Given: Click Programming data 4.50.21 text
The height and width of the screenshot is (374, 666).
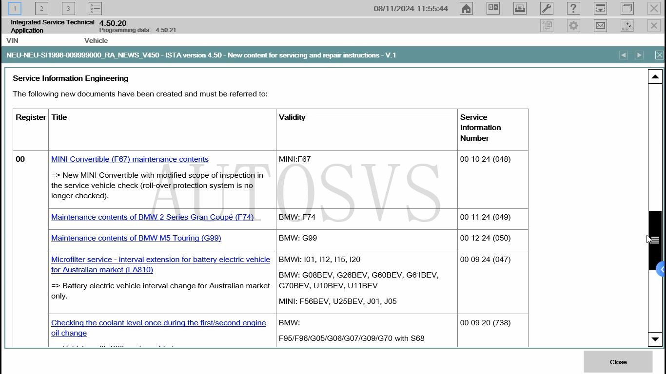Looking at the screenshot, I should click(137, 30).
